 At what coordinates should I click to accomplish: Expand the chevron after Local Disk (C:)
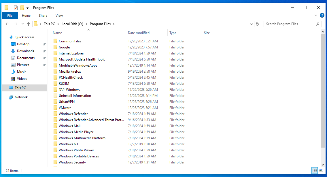86,24
